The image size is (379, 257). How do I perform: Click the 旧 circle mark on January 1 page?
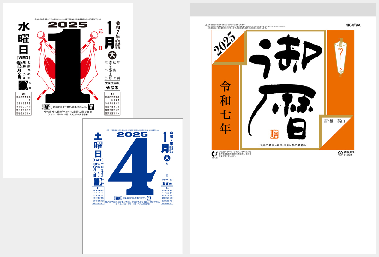[x=19, y=63]
